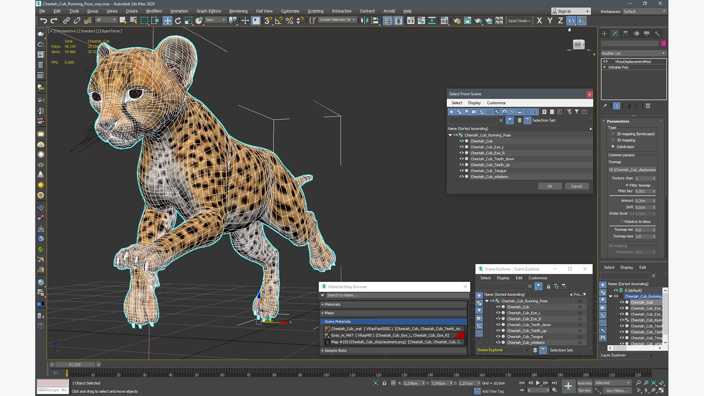Open the Modify command panel tab

pos(615,33)
